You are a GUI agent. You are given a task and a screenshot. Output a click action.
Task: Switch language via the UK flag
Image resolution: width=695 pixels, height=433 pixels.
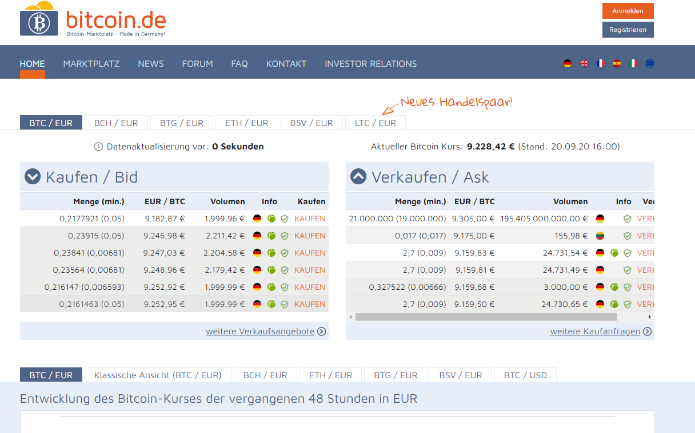click(x=584, y=63)
